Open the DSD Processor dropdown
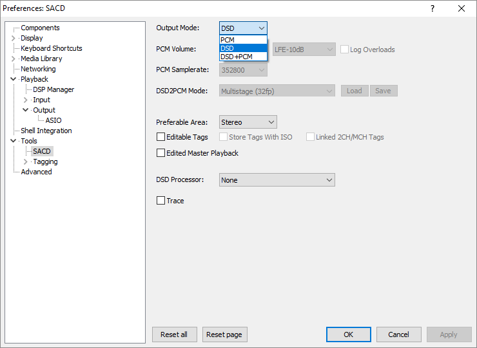Image resolution: width=477 pixels, height=348 pixels. pos(277,180)
